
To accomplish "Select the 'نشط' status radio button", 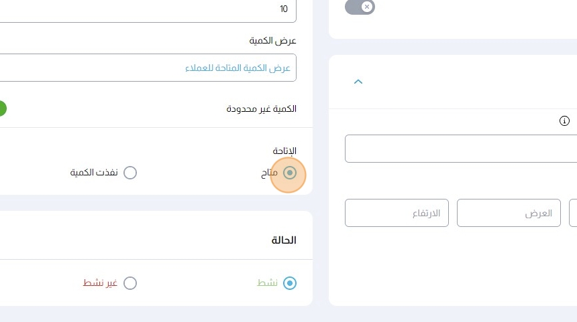I will pos(290,283).
